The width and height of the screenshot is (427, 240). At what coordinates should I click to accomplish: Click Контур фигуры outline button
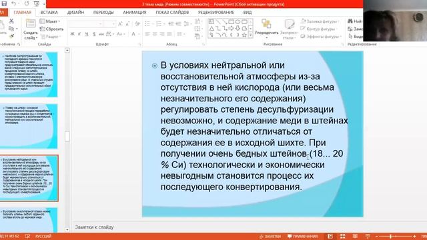tap(318, 29)
